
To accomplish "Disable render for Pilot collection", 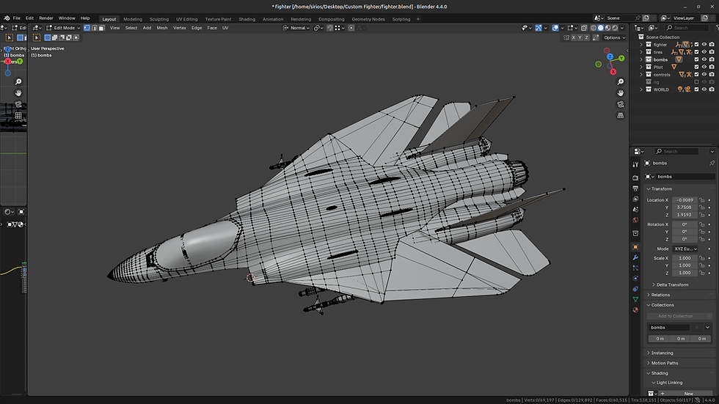I will point(712,67).
